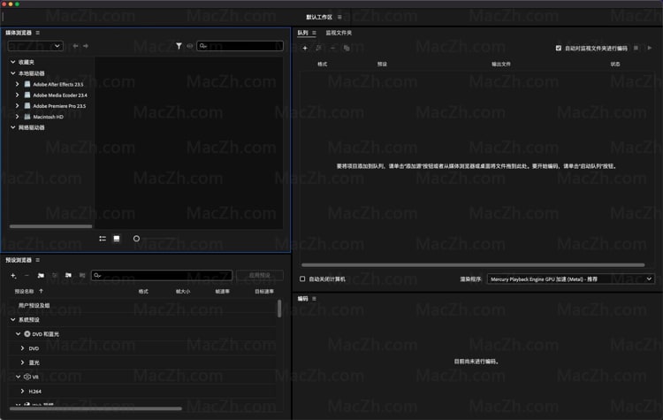The height and width of the screenshot is (420, 663).
Task: Click the add output icon in the queue
Action: point(319,49)
